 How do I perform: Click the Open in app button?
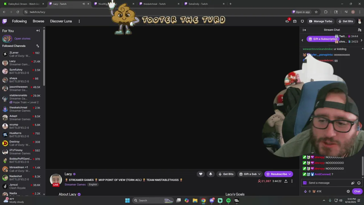[x=301, y=12]
